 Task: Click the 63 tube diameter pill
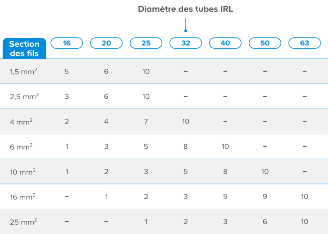(305, 43)
